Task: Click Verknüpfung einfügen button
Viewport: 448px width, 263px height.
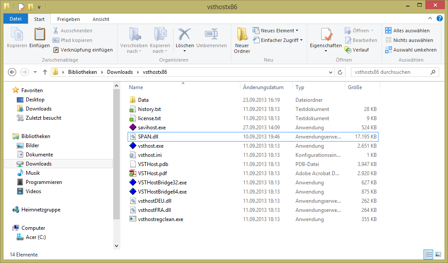Action: point(83,50)
